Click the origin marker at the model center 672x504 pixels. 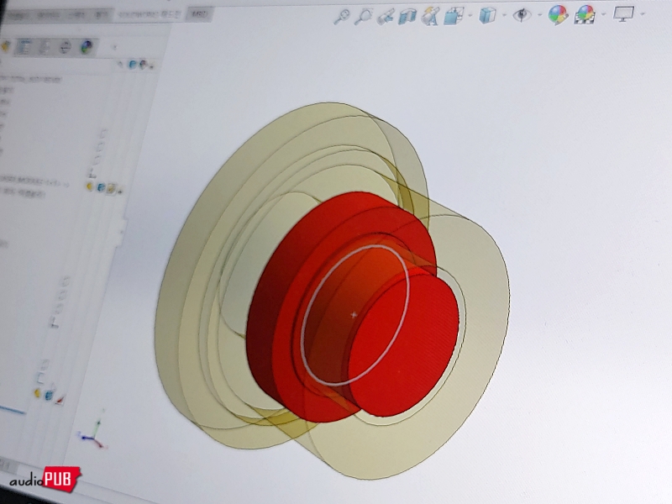click(354, 315)
